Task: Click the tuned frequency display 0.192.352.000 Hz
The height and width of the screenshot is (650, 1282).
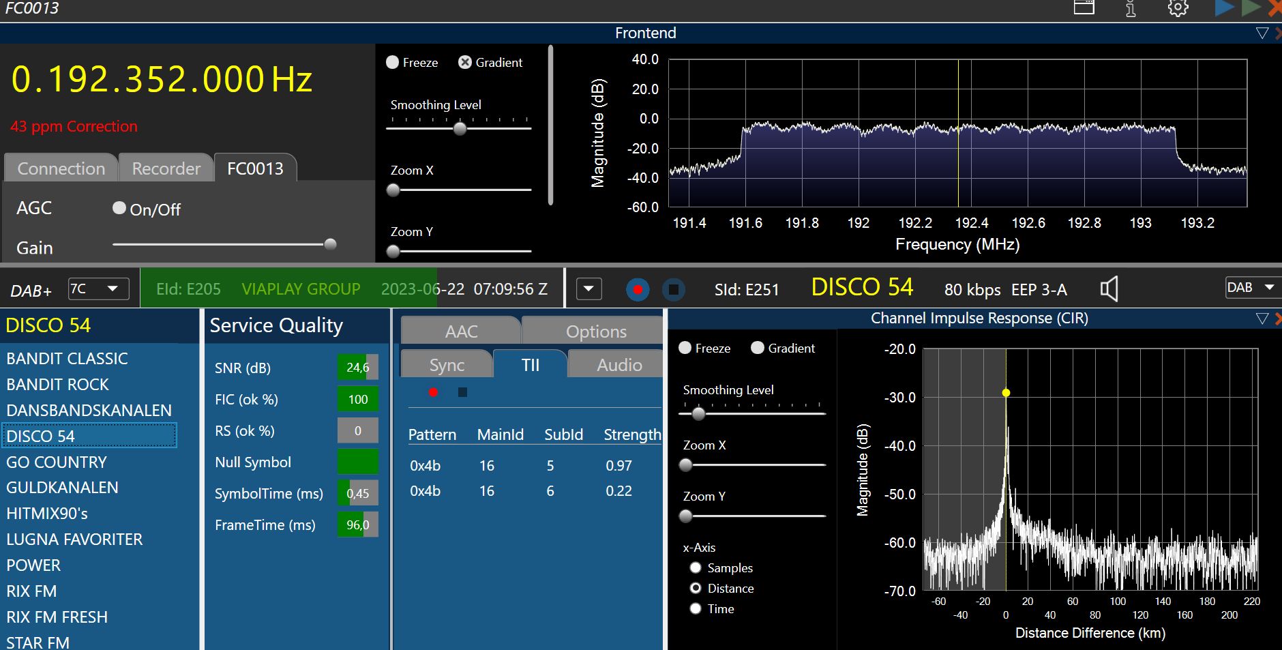Action: tap(162, 79)
